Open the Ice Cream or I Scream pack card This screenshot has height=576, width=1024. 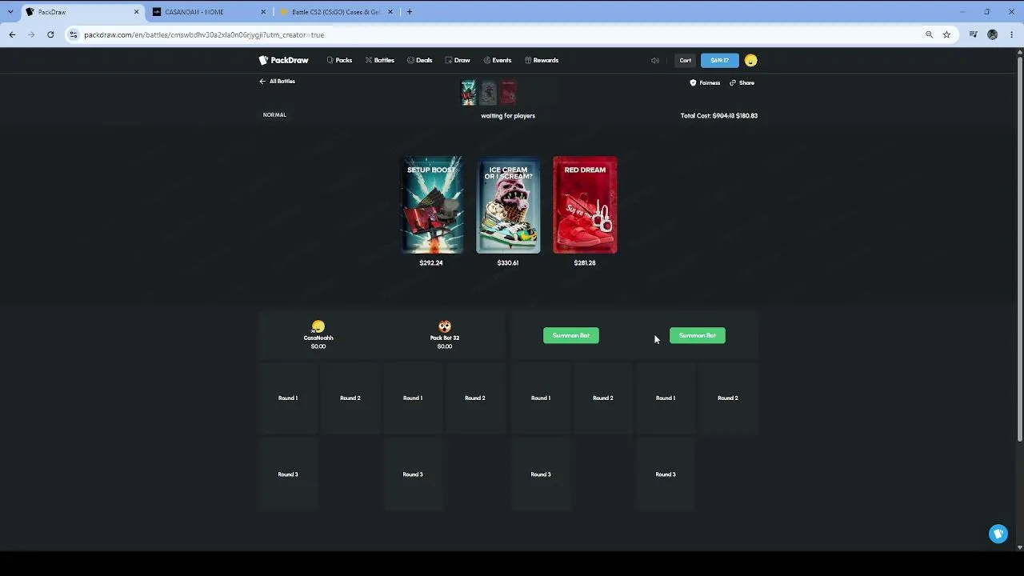(508, 205)
